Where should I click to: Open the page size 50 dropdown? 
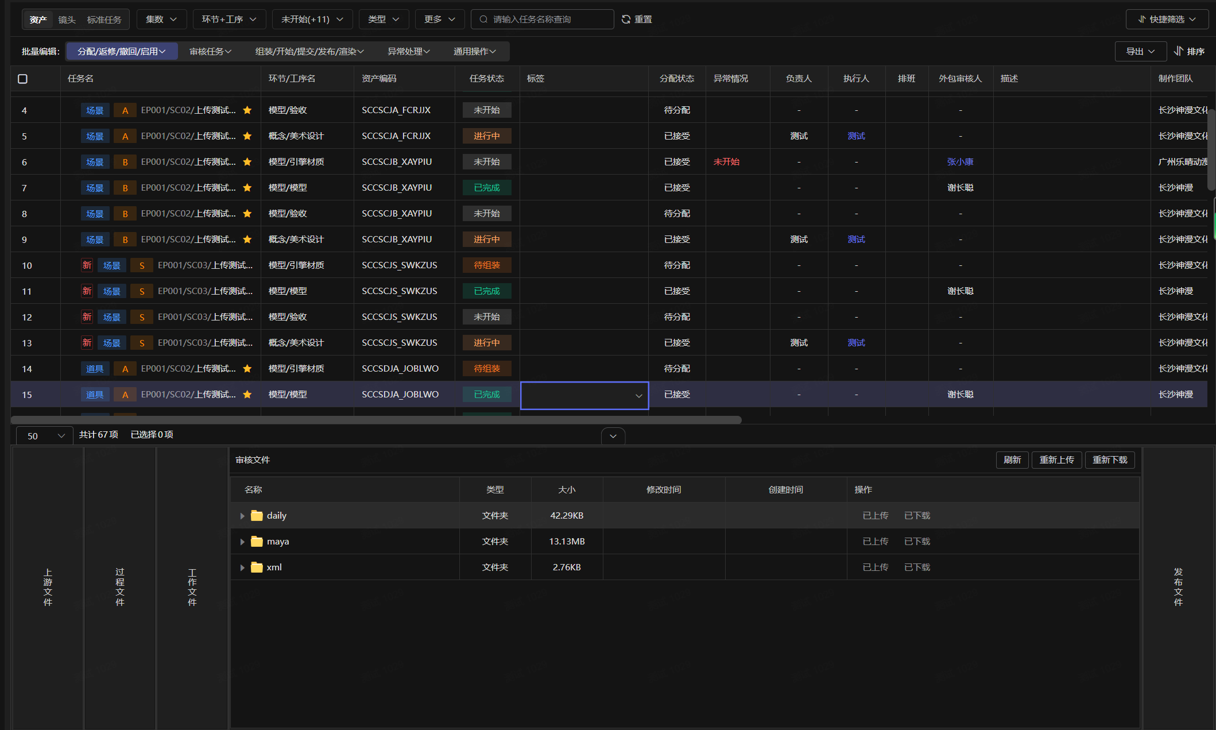pos(45,436)
